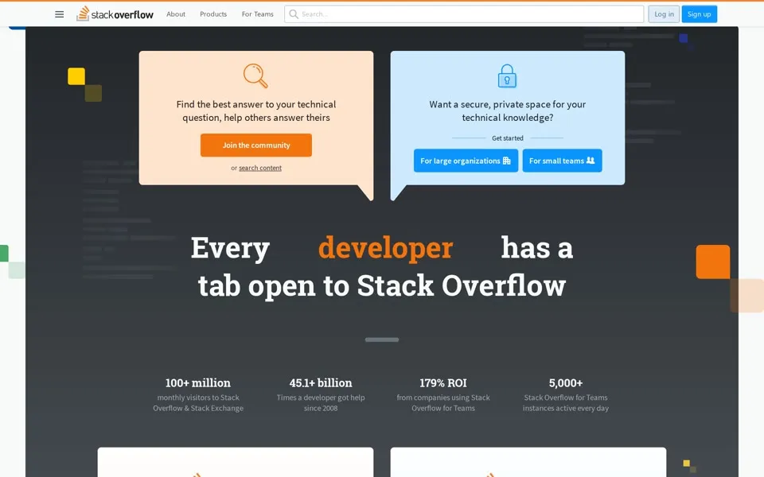Click the Log in button
Screen dimensions: 764x477
tap(664, 14)
